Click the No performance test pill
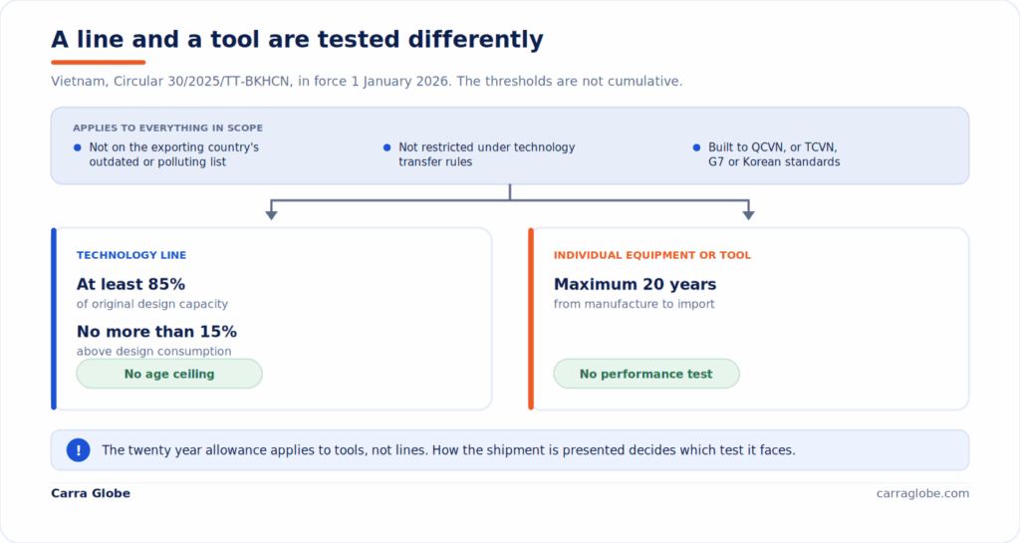Viewport: 1020px width, 543px height. [x=646, y=374]
